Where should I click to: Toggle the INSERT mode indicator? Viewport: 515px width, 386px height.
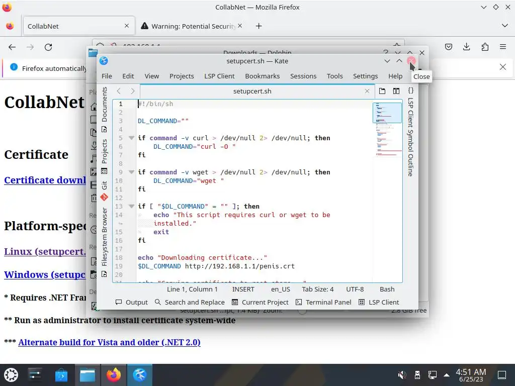(243, 289)
